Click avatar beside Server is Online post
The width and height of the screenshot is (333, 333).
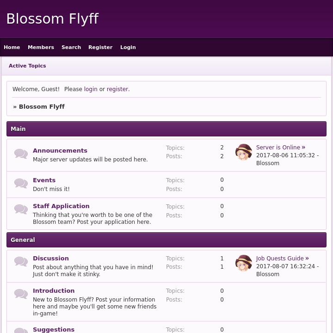click(244, 152)
